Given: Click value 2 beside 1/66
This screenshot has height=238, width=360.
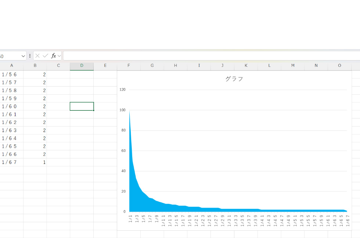Looking at the screenshot, I should pos(35,154).
